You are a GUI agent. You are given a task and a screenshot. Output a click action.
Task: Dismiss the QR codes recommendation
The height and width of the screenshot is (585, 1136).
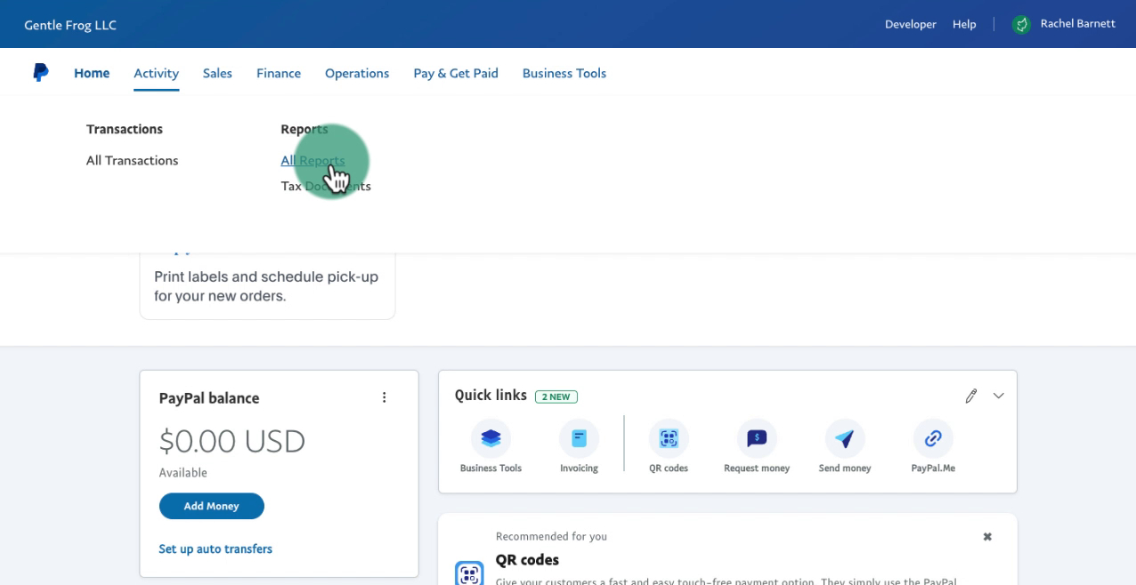tap(987, 537)
